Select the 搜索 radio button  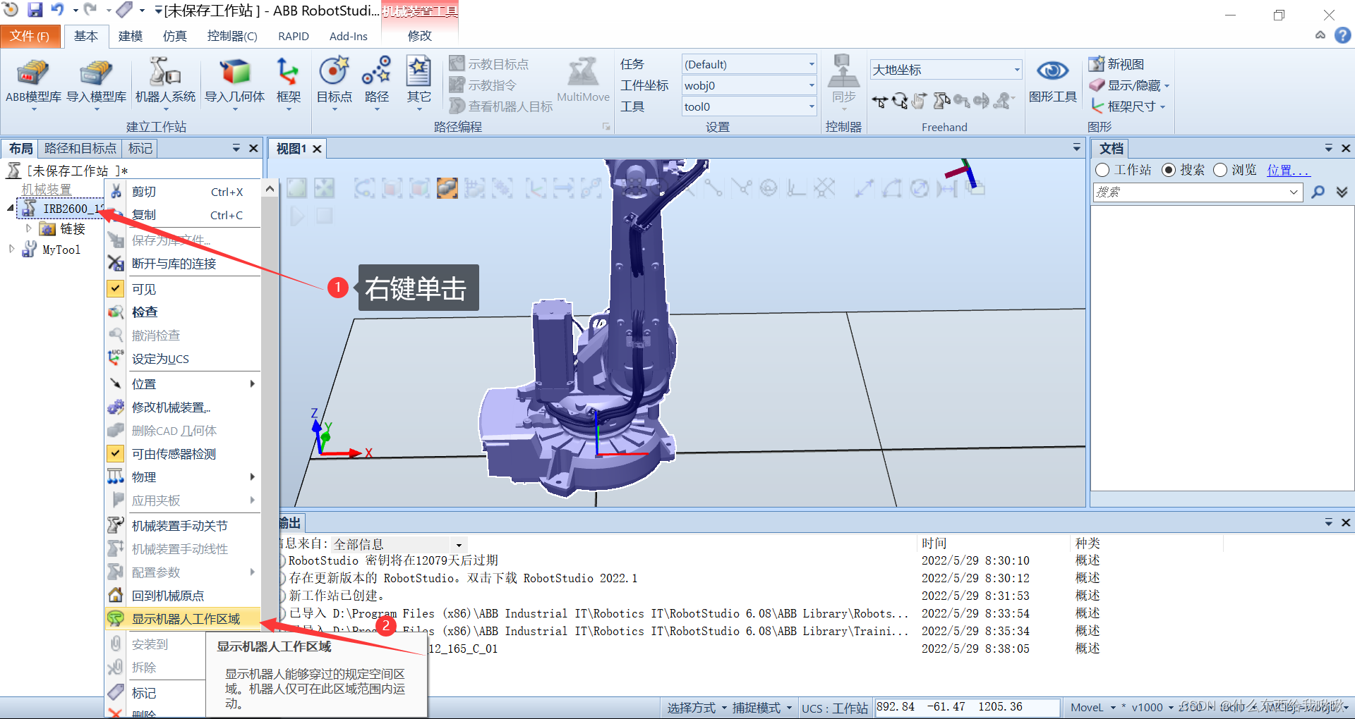point(1169,170)
